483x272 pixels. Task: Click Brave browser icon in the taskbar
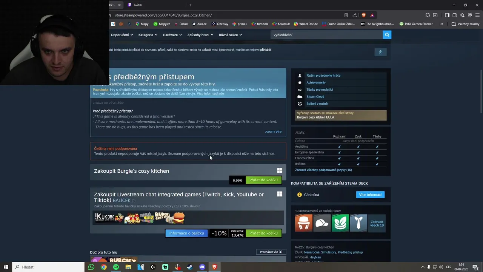point(214,267)
